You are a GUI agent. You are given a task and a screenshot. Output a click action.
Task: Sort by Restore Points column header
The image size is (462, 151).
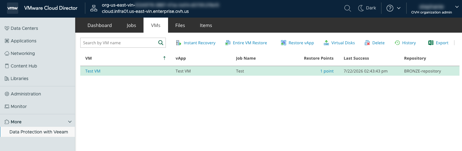[318, 58]
